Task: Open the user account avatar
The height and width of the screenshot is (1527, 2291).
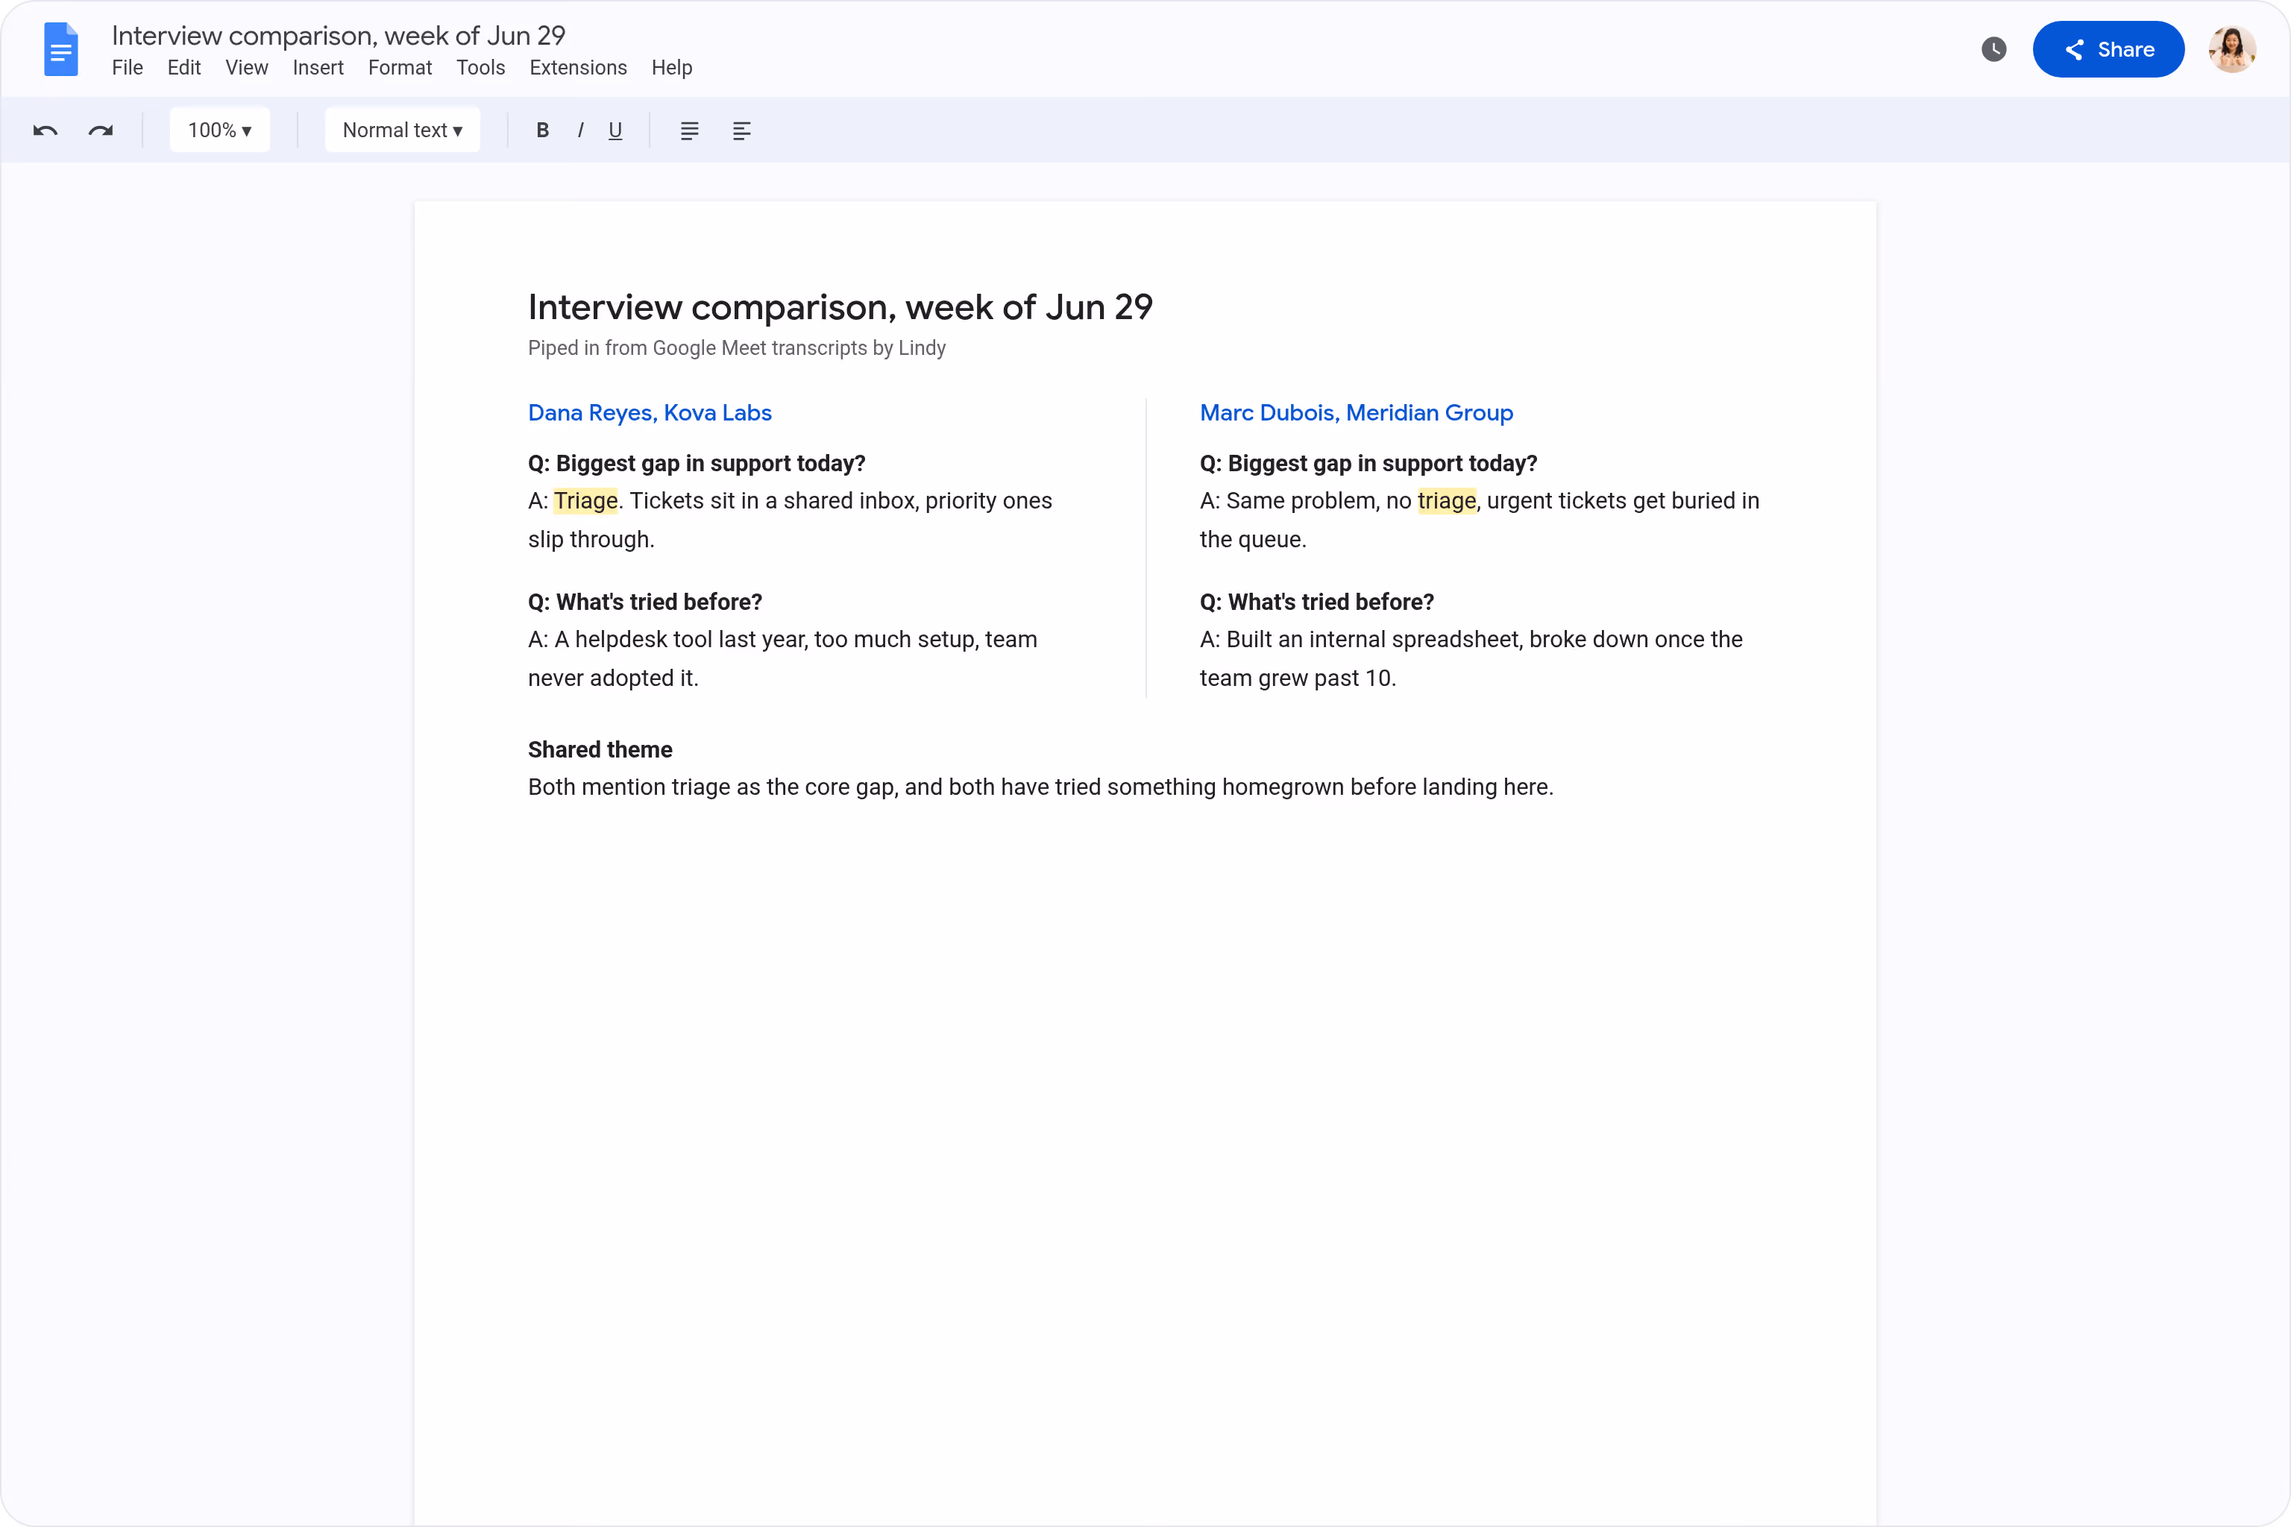Action: (x=2233, y=48)
